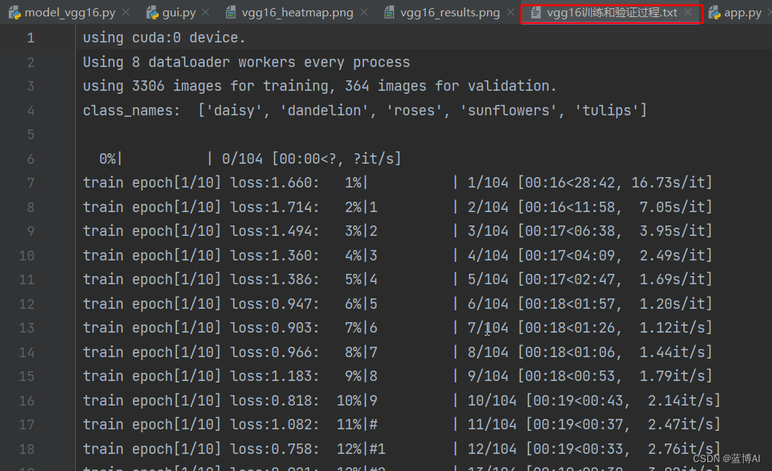
Task: Click the text file icon on the .txt tab
Action: [x=536, y=13]
